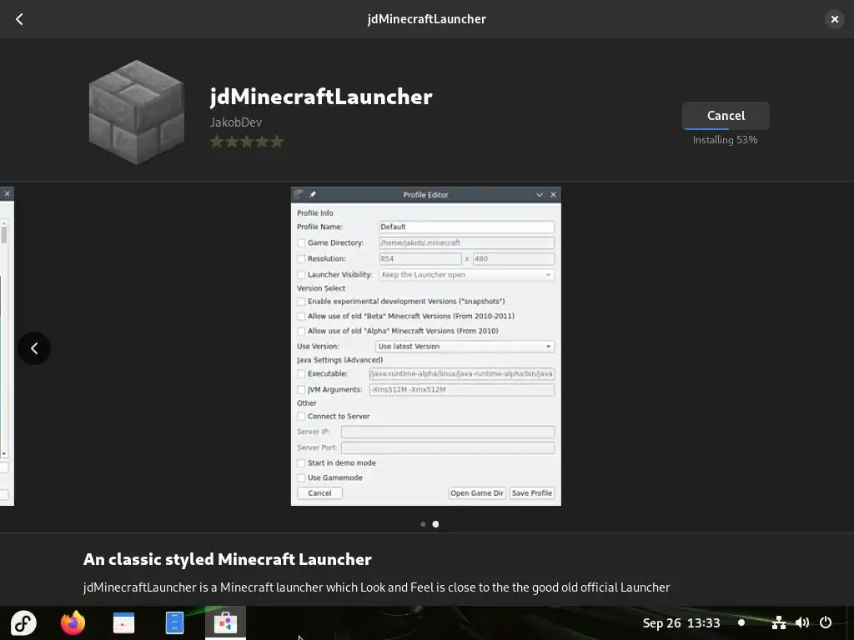Click the Profile Editor titlebar X icon
Image resolution: width=854 pixels, height=640 pixels.
point(554,195)
